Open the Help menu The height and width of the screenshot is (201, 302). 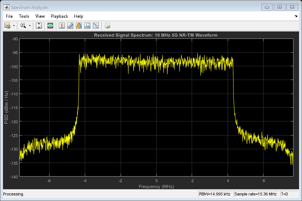click(x=78, y=16)
